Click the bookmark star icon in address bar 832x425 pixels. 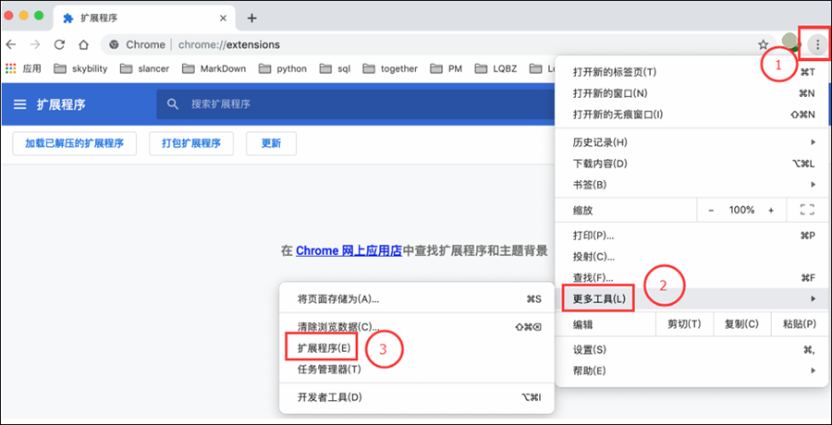point(763,44)
